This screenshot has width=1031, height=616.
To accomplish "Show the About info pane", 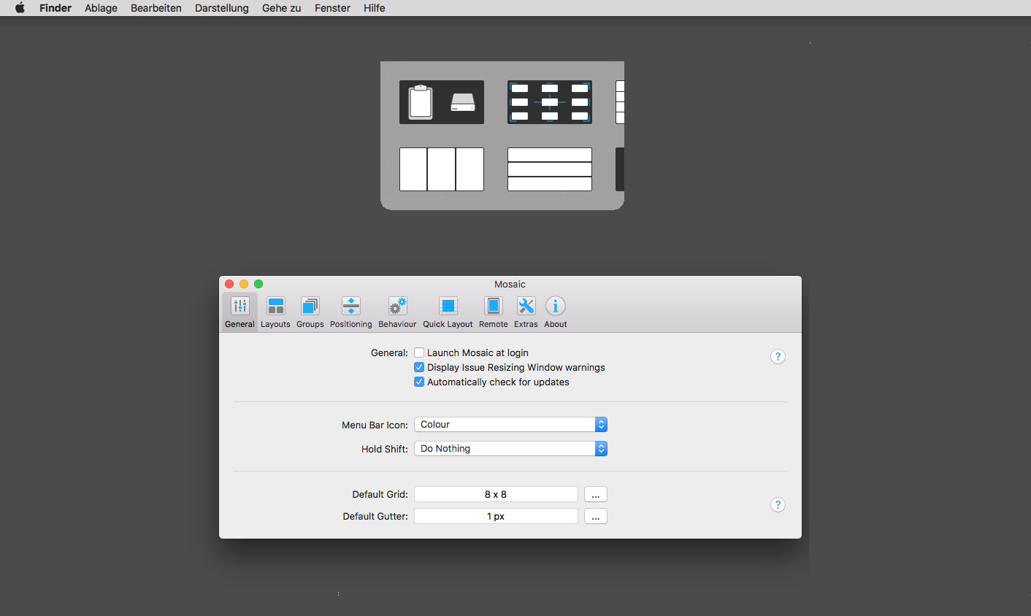I will [556, 312].
